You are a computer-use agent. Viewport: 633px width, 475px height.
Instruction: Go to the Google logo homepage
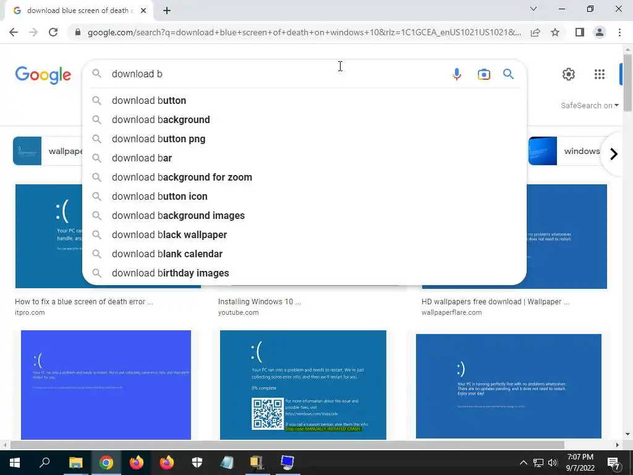click(43, 75)
